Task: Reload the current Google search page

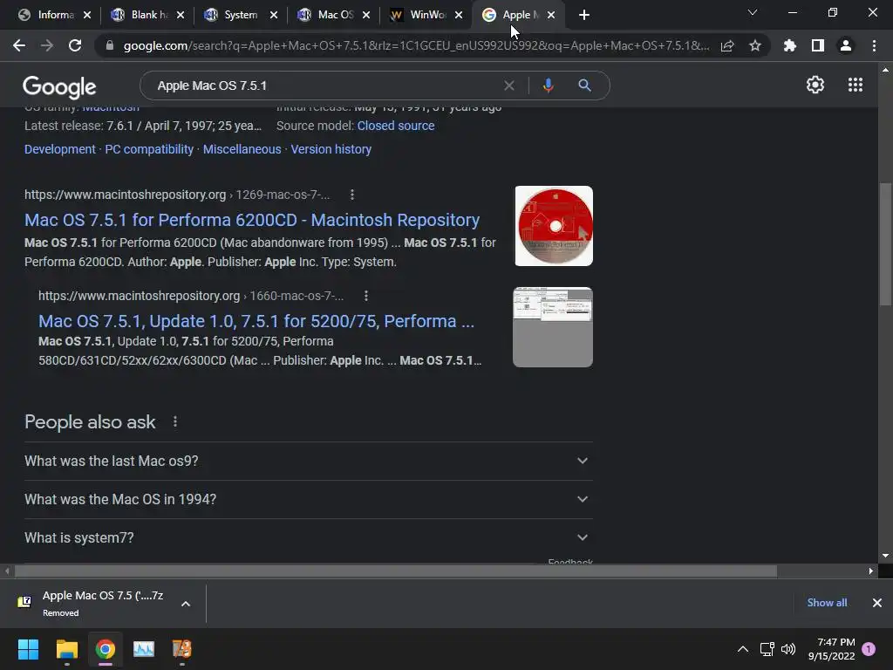Action: (75, 45)
